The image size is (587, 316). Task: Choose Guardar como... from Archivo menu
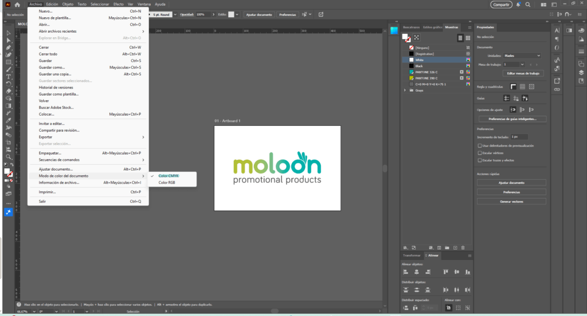click(88, 68)
